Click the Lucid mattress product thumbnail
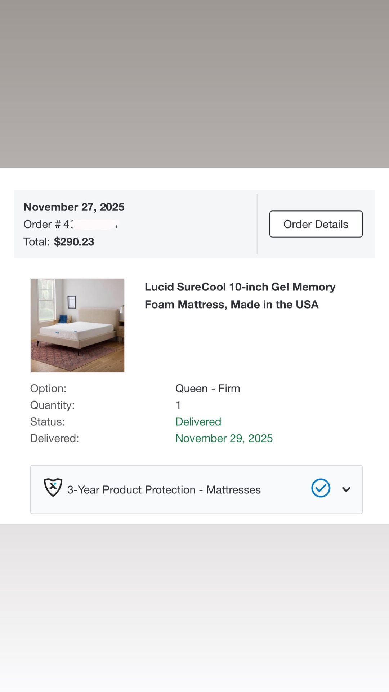The image size is (389, 692). point(78,325)
